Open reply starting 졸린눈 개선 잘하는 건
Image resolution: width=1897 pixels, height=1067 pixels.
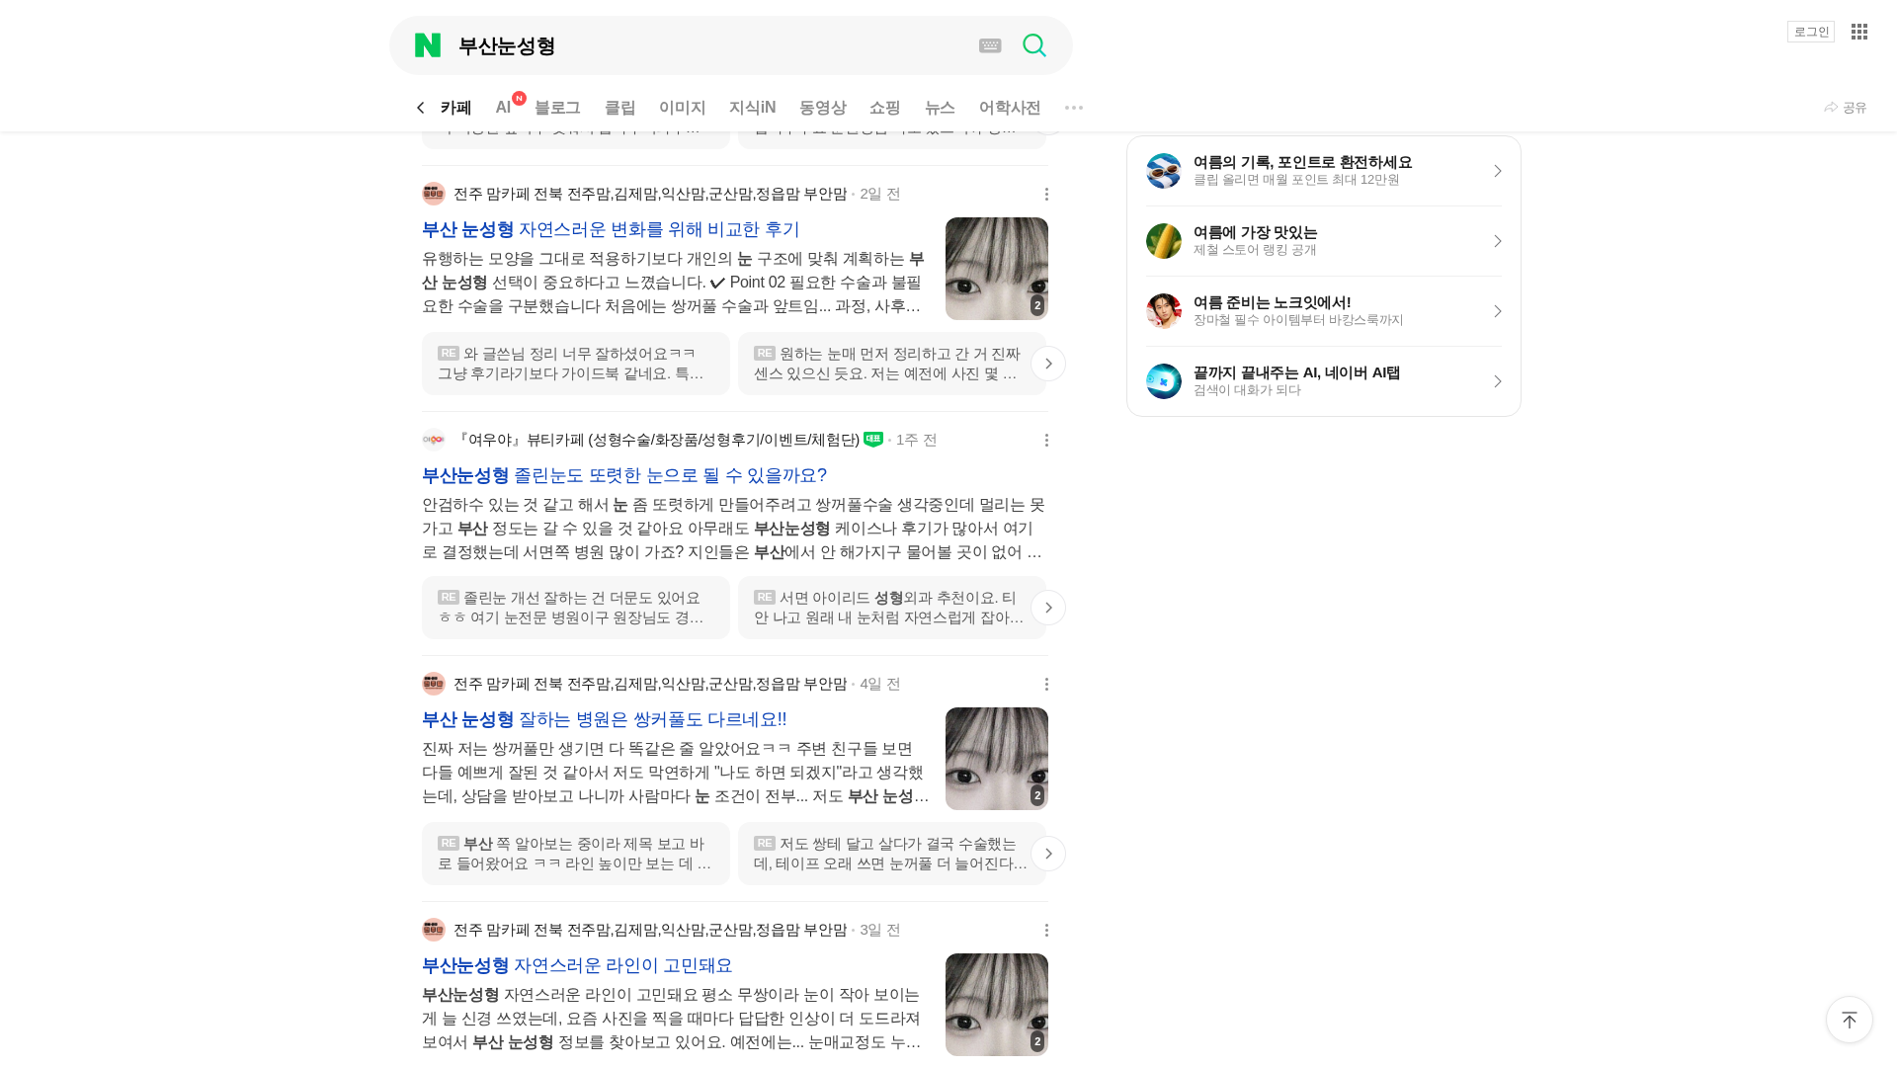pos(576,608)
